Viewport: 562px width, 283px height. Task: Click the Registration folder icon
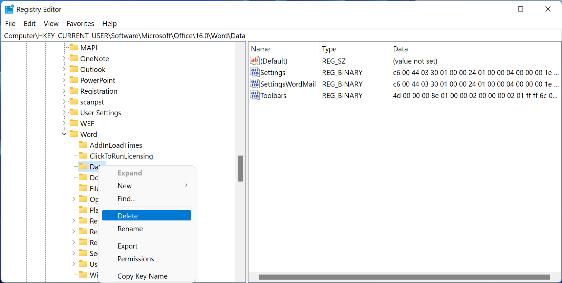[x=74, y=91]
